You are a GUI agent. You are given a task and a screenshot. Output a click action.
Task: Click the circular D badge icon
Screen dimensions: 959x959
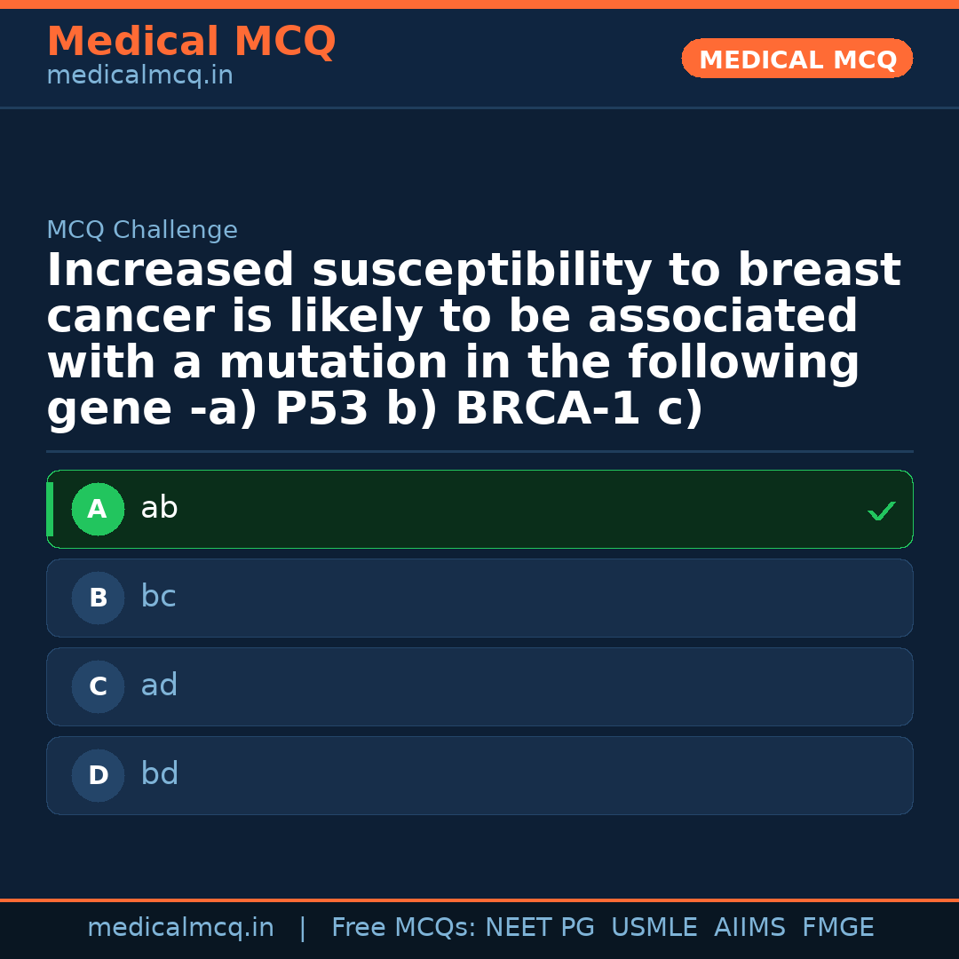click(98, 775)
